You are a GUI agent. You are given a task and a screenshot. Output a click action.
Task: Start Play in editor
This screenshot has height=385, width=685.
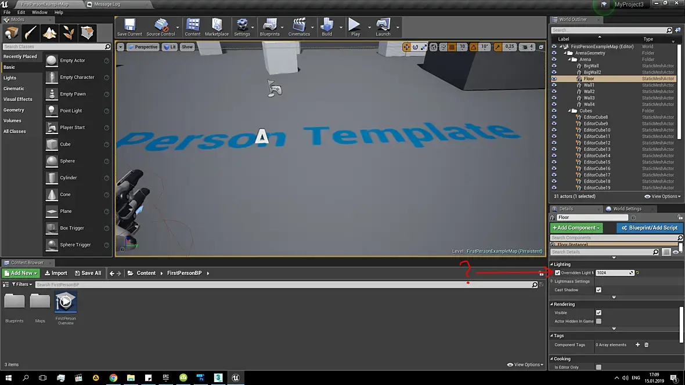pos(355,27)
